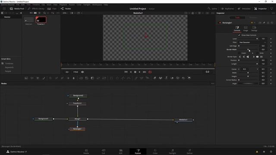Screen dimensions: 276x155
Task: Open the Filter Fast Gaussian dropdown
Action: pyautogui.click(x=252, y=42)
